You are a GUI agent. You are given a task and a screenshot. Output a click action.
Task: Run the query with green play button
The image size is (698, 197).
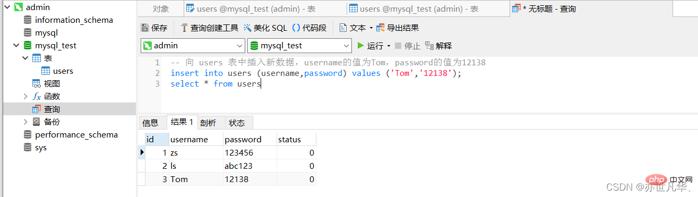pyautogui.click(x=361, y=46)
